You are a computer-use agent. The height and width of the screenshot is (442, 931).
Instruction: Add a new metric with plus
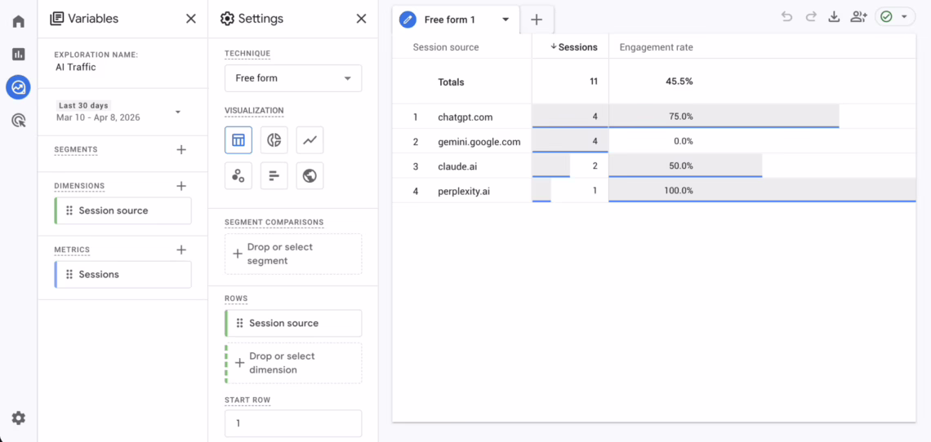click(181, 250)
